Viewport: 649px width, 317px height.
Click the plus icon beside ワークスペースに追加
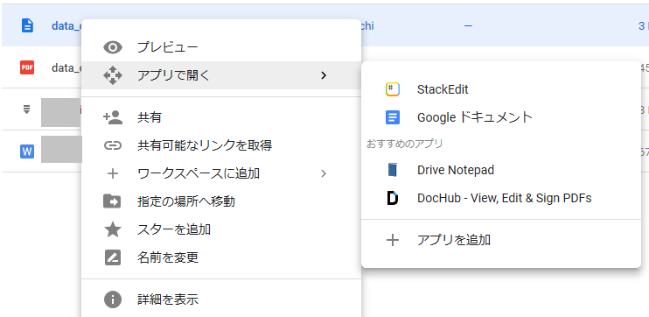pyautogui.click(x=113, y=173)
